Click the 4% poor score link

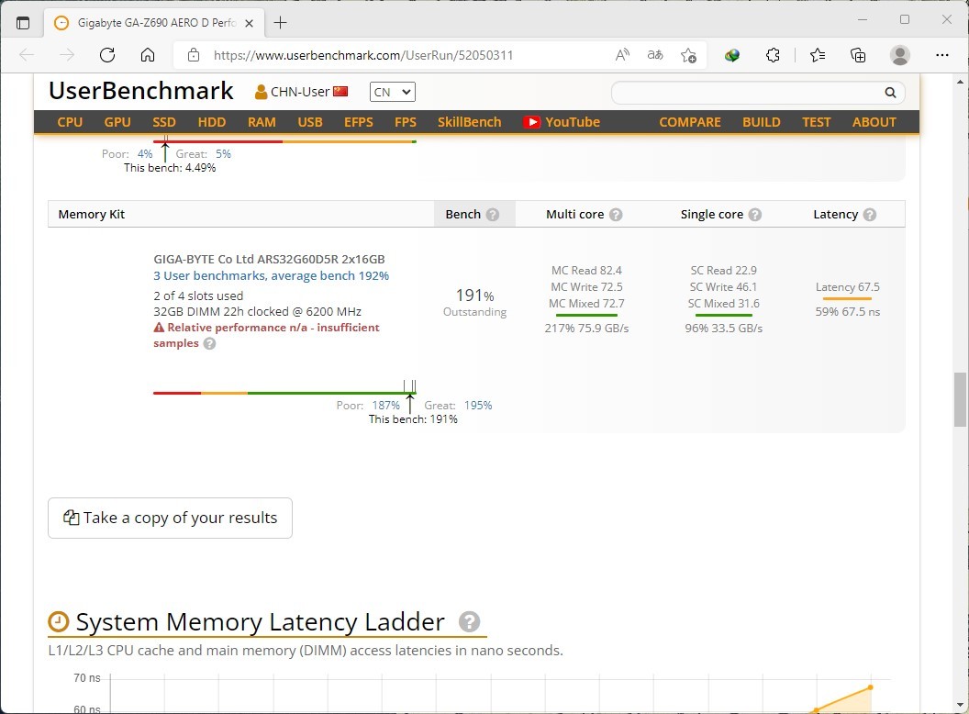click(145, 154)
